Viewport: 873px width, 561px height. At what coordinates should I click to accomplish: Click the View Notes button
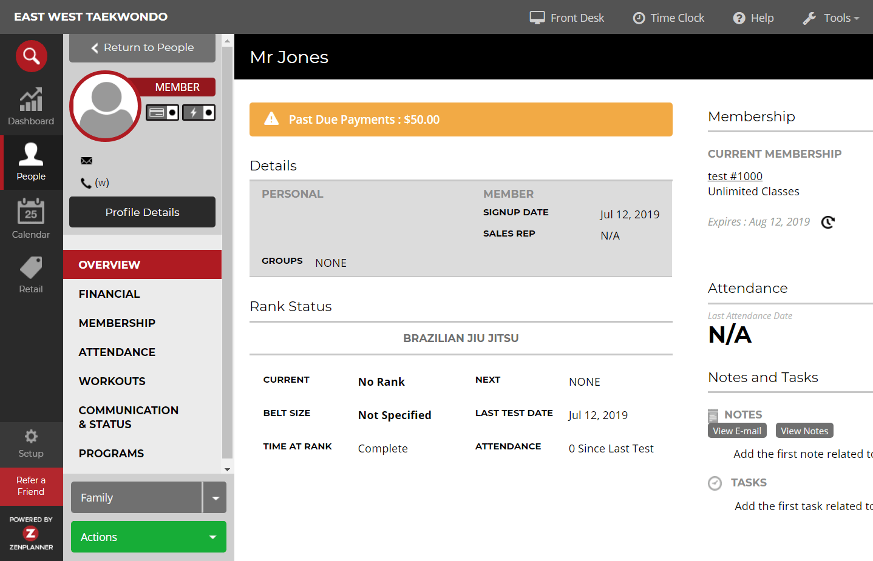coord(804,431)
